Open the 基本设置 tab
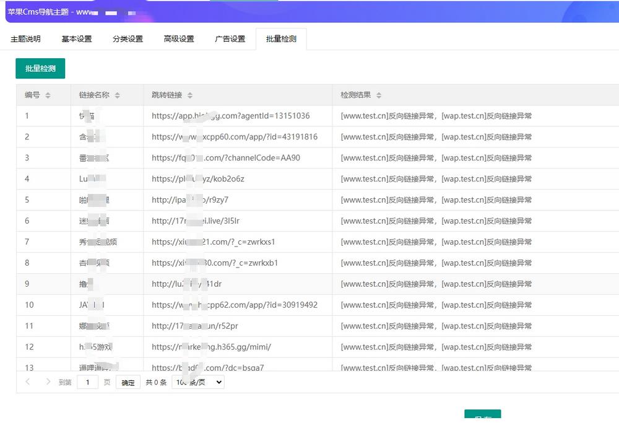The image size is (619, 423). [77, 39]
